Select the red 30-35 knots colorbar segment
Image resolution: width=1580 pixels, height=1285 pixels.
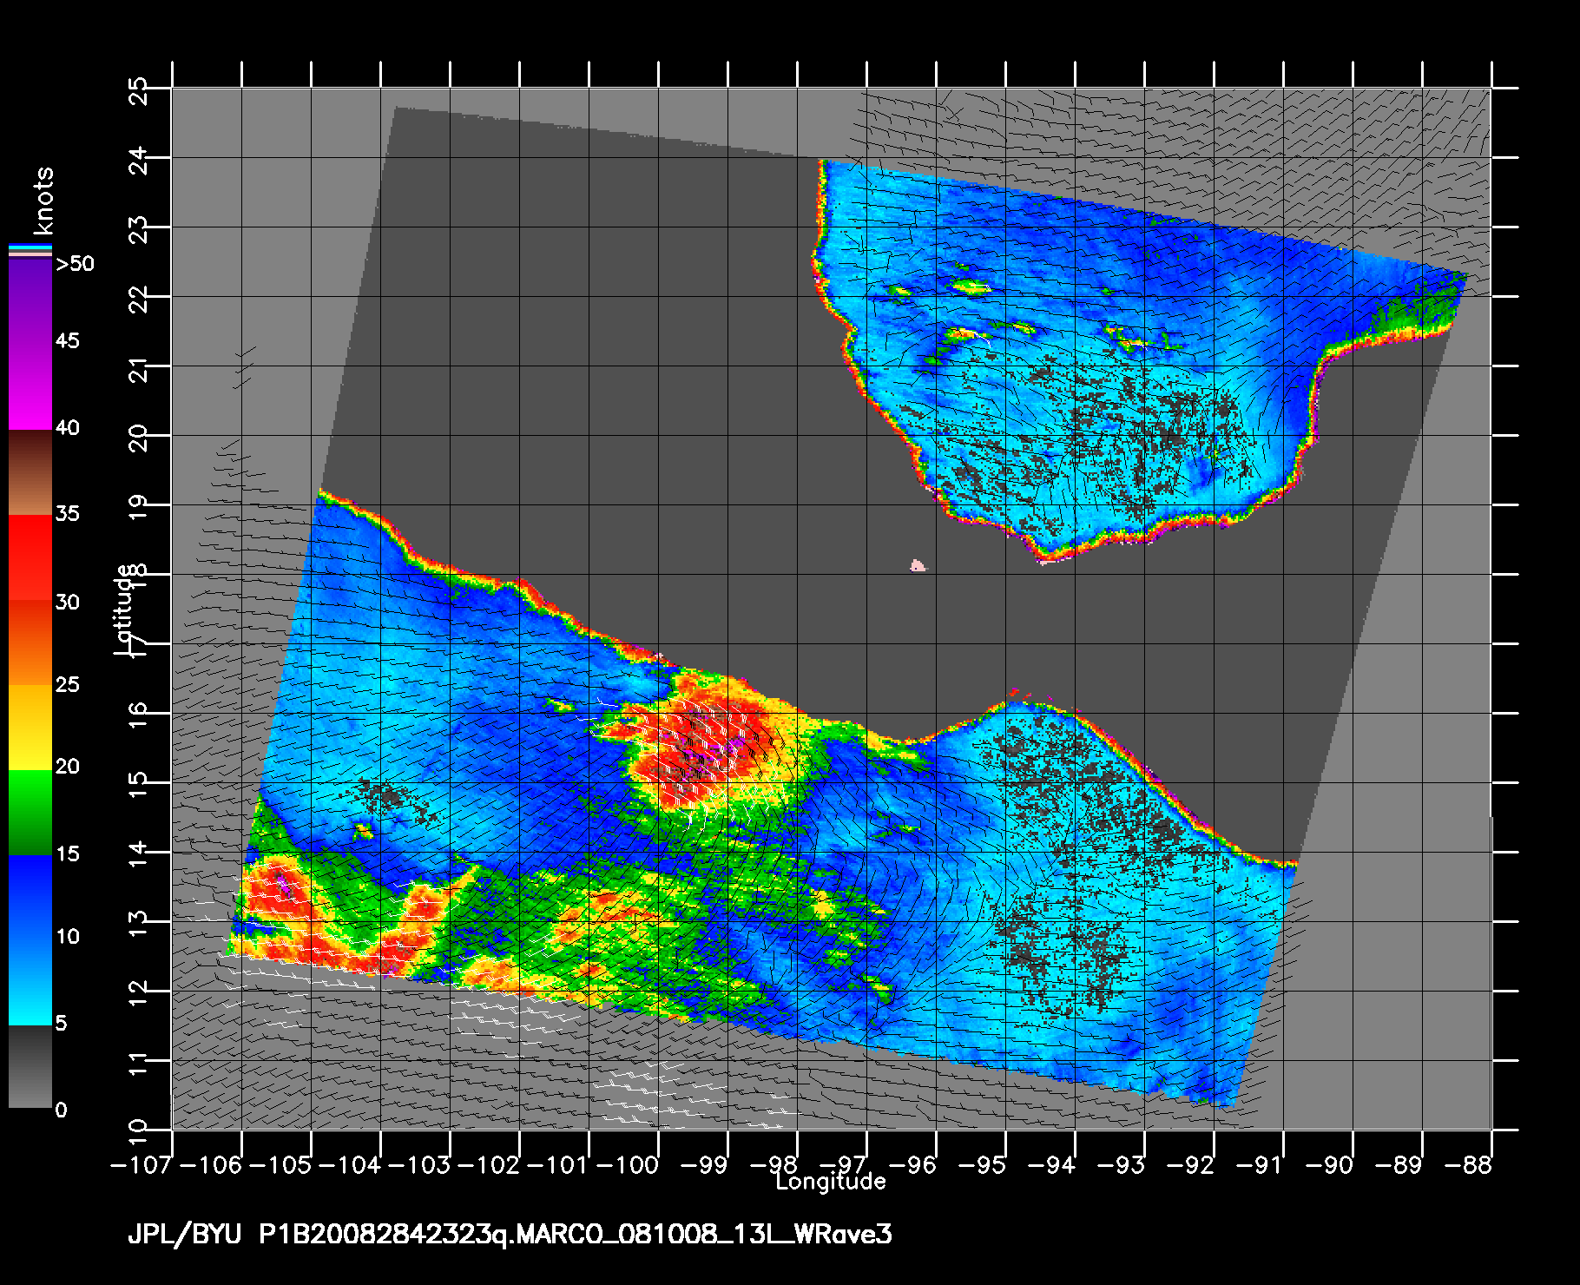coord(30,557)
